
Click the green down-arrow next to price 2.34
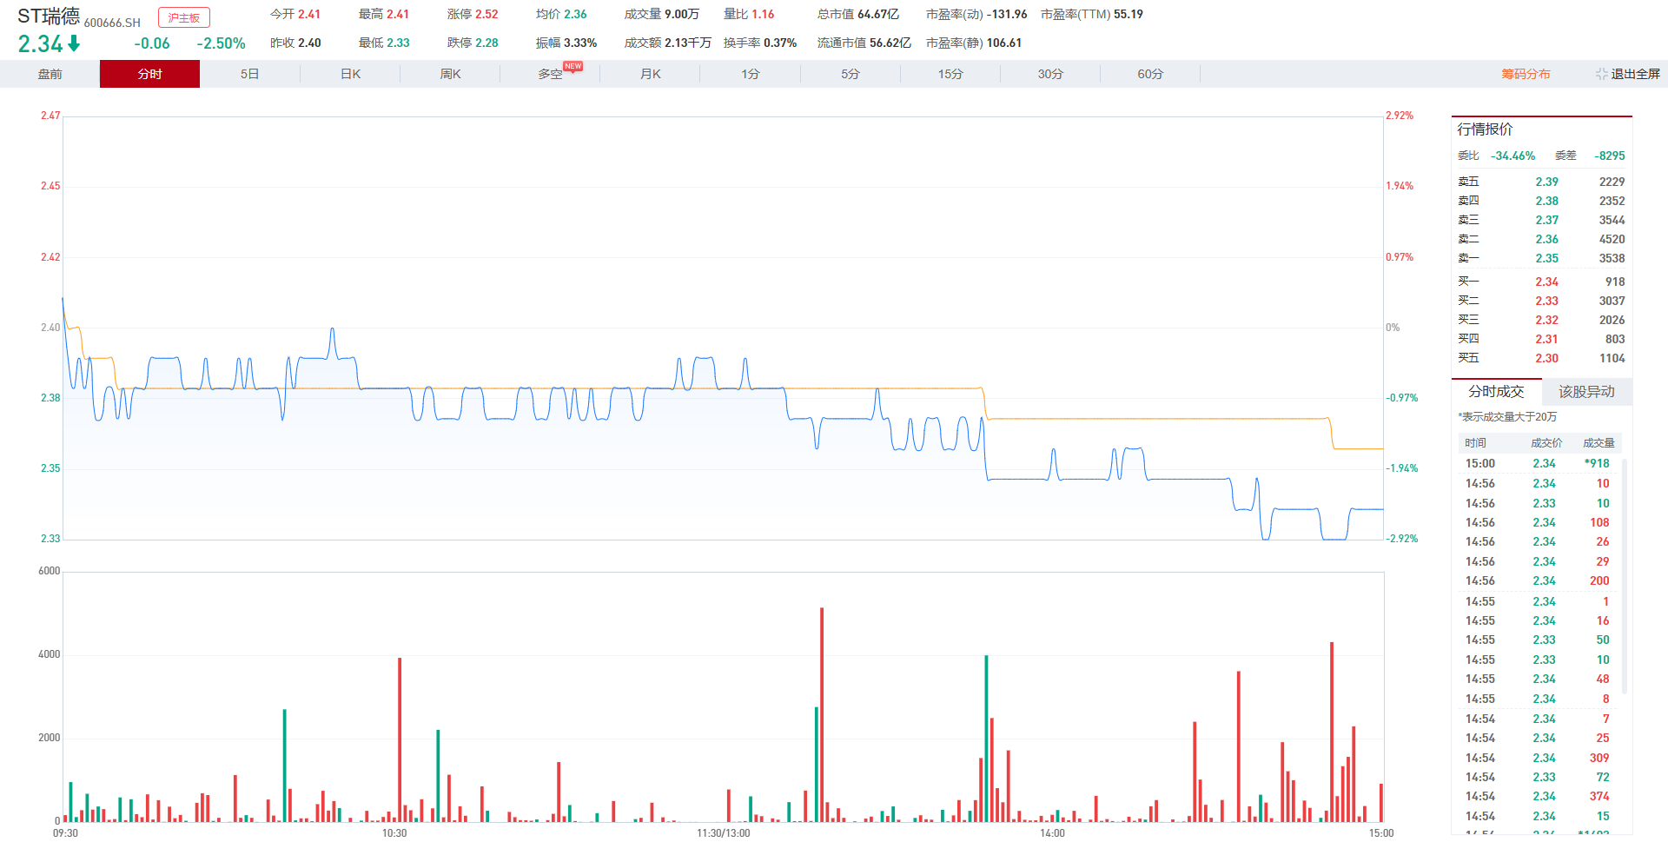(x=74, y=43)
